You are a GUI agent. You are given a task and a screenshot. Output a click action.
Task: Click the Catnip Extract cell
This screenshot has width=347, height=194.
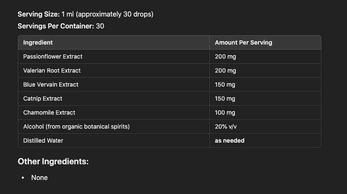tap(43, 98)
